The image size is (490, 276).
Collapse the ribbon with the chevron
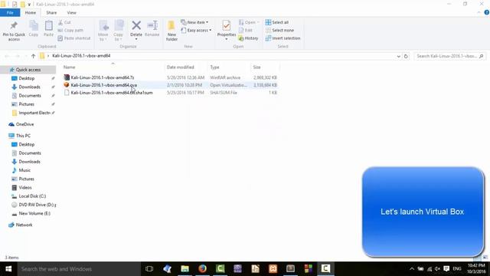(x=479, y=12)
